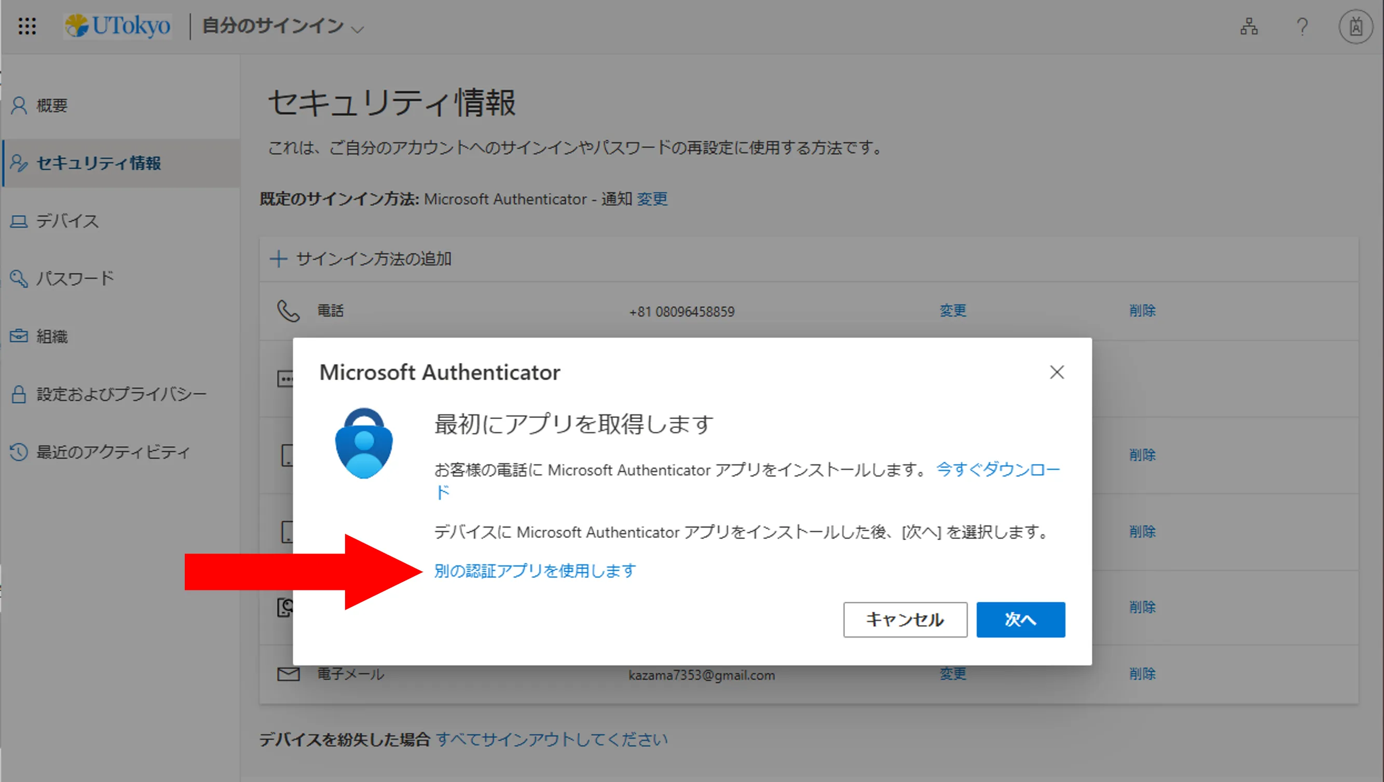Open the organization chart icon

pyautogui.click(x=1249, y=26)
